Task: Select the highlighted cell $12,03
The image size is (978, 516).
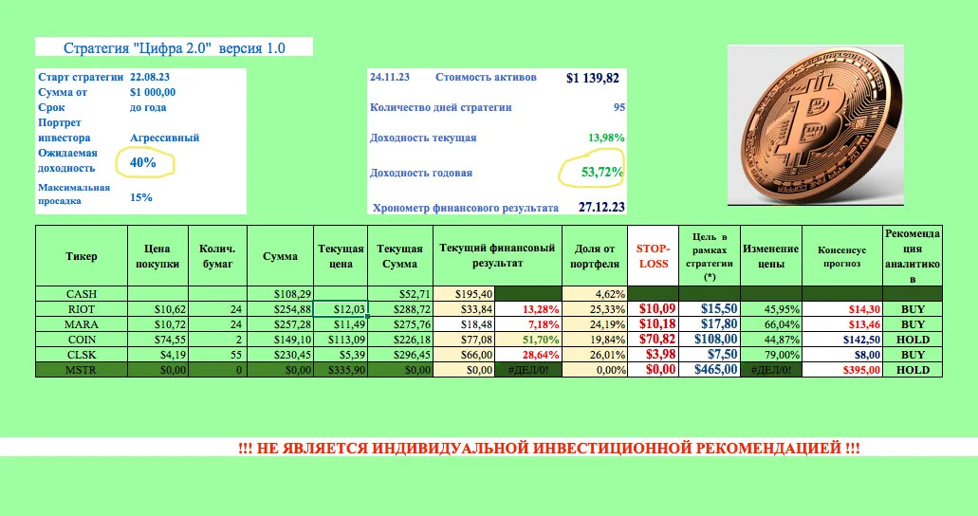Action: tap(341, 309)
